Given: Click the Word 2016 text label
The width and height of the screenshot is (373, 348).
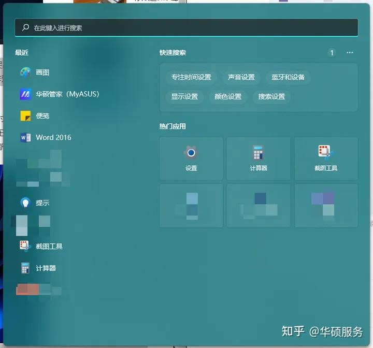Looking at the screenshot, I should [53, 137].
